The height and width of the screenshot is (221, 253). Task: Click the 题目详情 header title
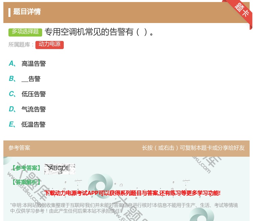[x=27, y=12]
